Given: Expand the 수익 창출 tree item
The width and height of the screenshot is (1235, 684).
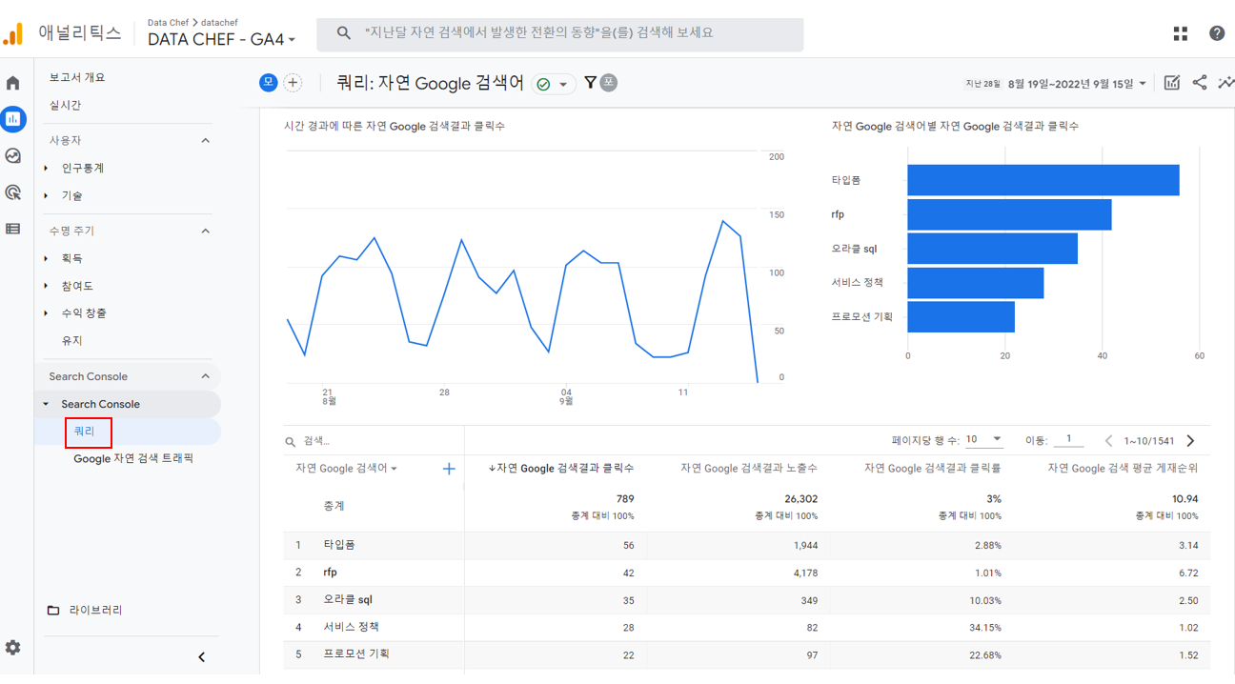Looking at the screenshot, I should 46,313.
